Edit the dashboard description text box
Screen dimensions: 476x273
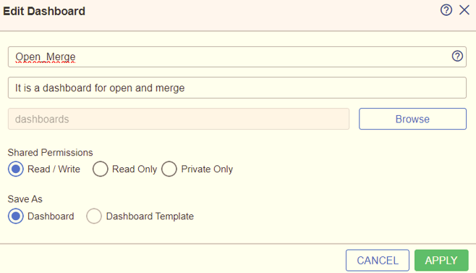coord(237,88)
